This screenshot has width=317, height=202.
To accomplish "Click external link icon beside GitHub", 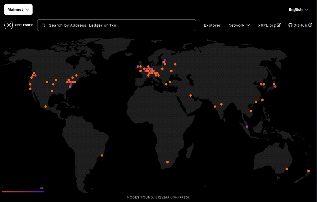I will [x=310, y=25].
